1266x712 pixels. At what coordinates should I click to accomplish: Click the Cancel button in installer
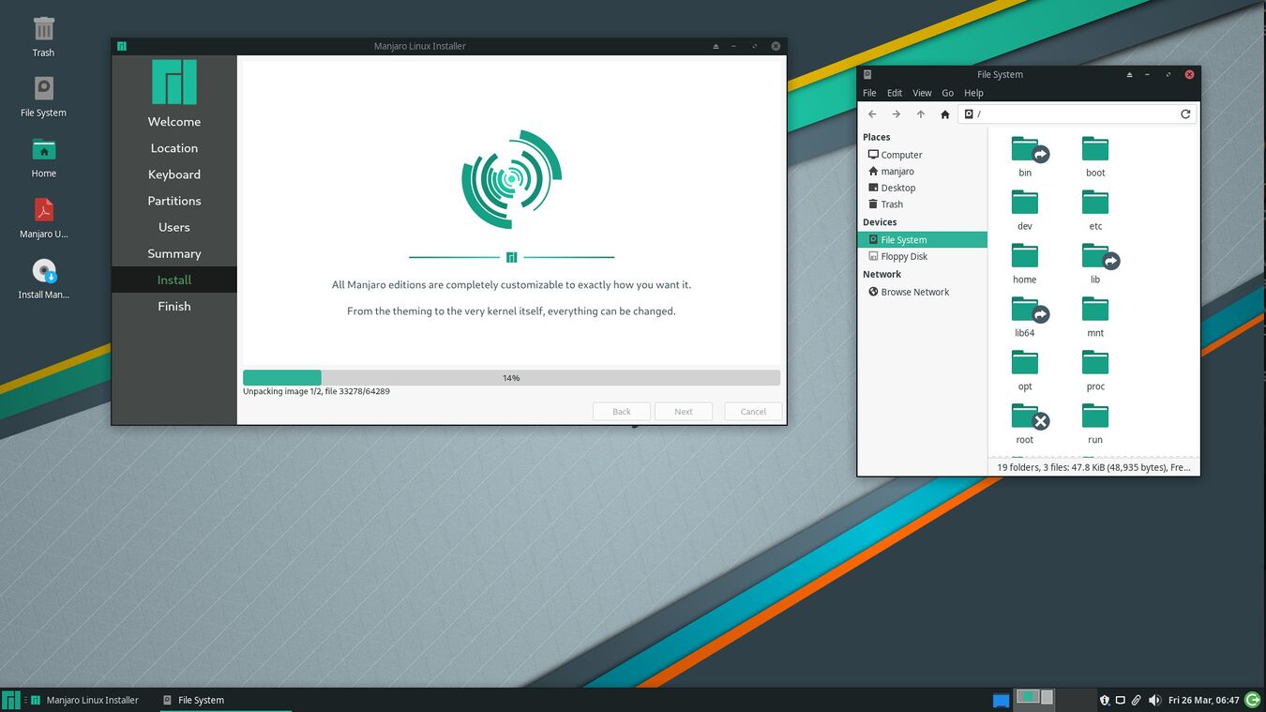(x=753, y=411)
